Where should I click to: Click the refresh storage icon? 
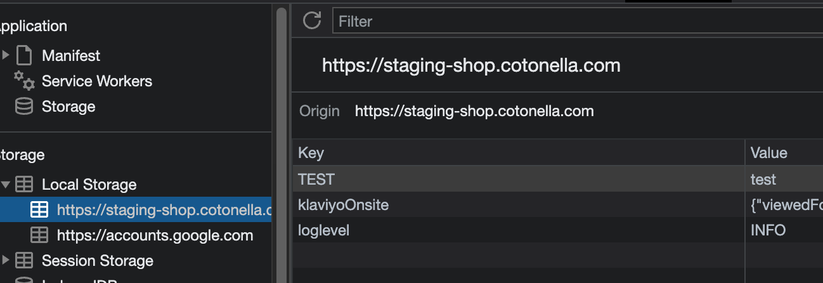[x=311, y=21]
